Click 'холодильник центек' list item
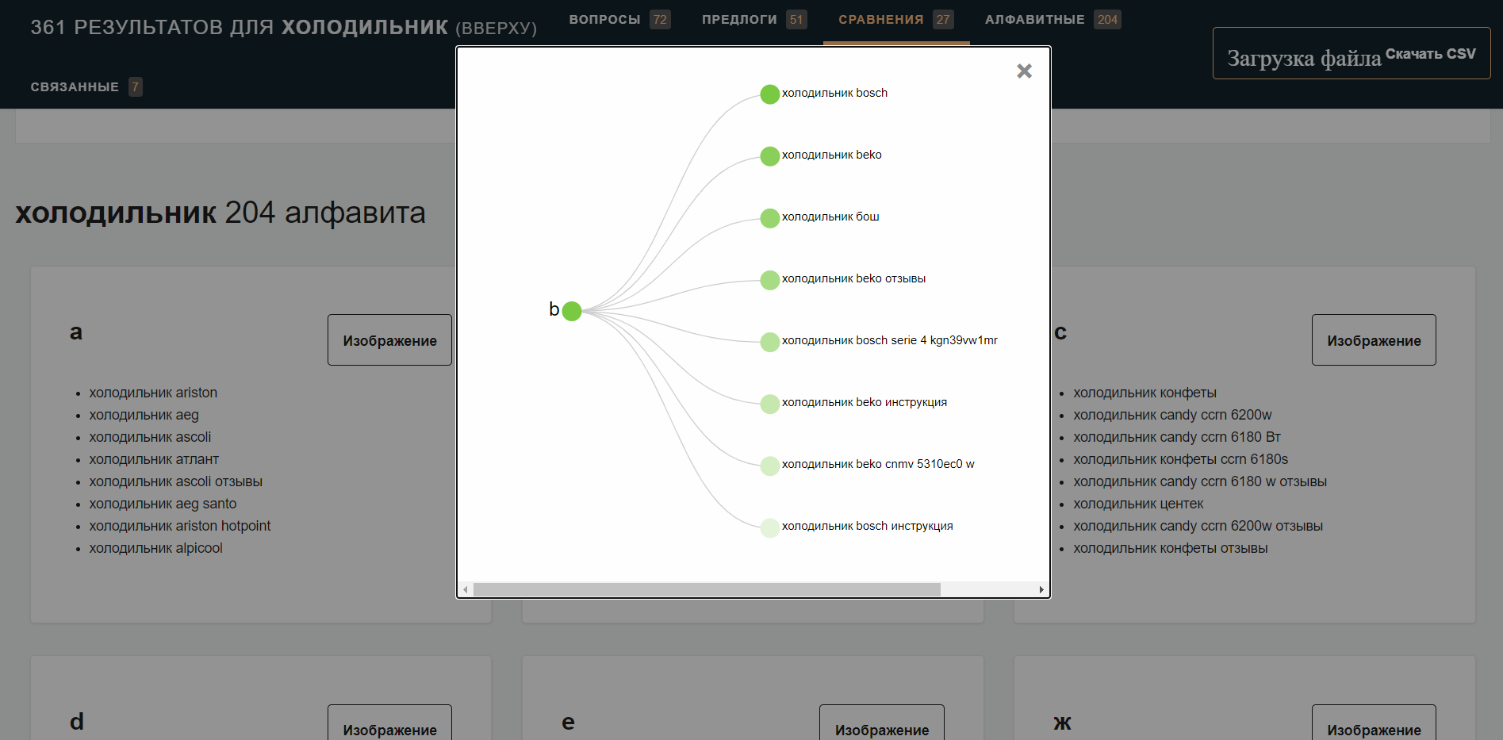The width and height of the screenshot is (1503, 740). click(x=1138, y=504)
